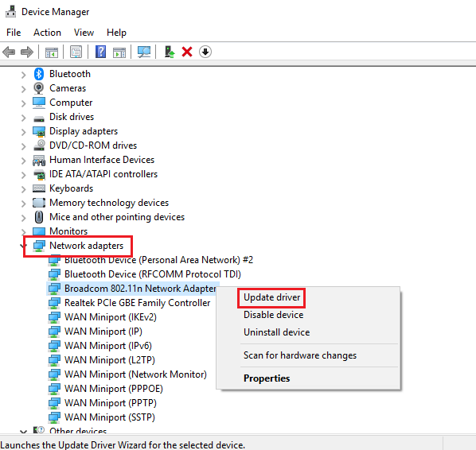Click the DVD/CD-ROM drives icon
Screen dimensions: 476x450
(39, 145)
